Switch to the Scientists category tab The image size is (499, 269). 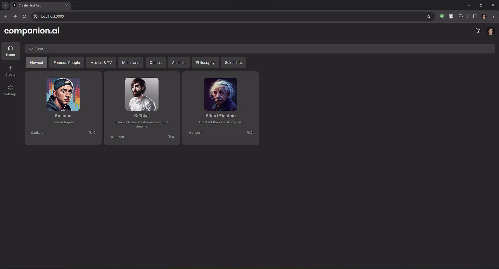[233, 62]
